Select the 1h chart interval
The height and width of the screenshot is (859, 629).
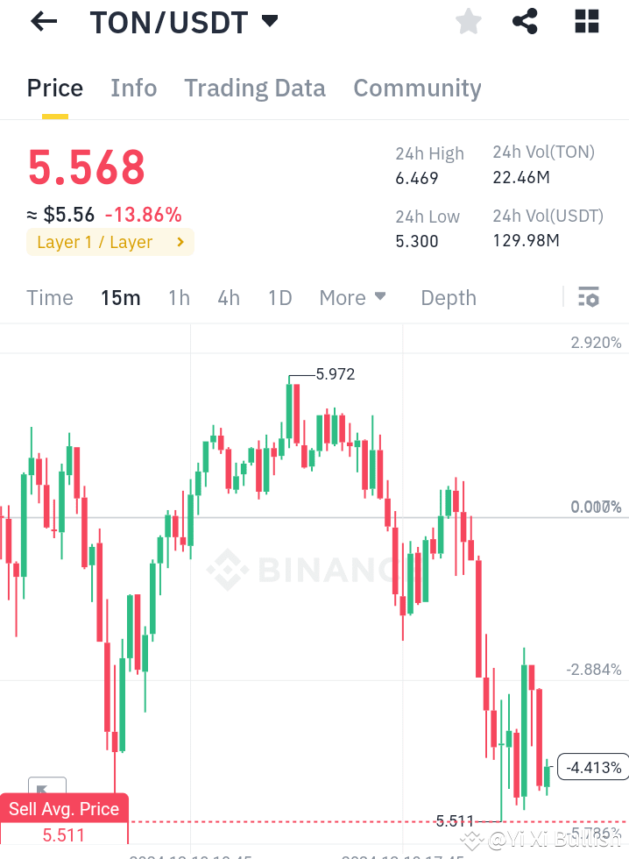click(x=179, y=297)
